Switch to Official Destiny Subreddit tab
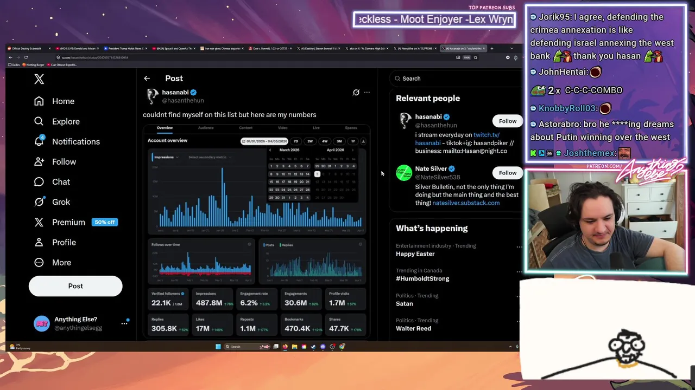This screenshot has height=390, width=695. [x=29, y=48]
